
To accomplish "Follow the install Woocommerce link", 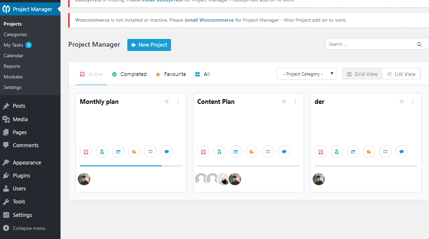I will click(209, 20).
